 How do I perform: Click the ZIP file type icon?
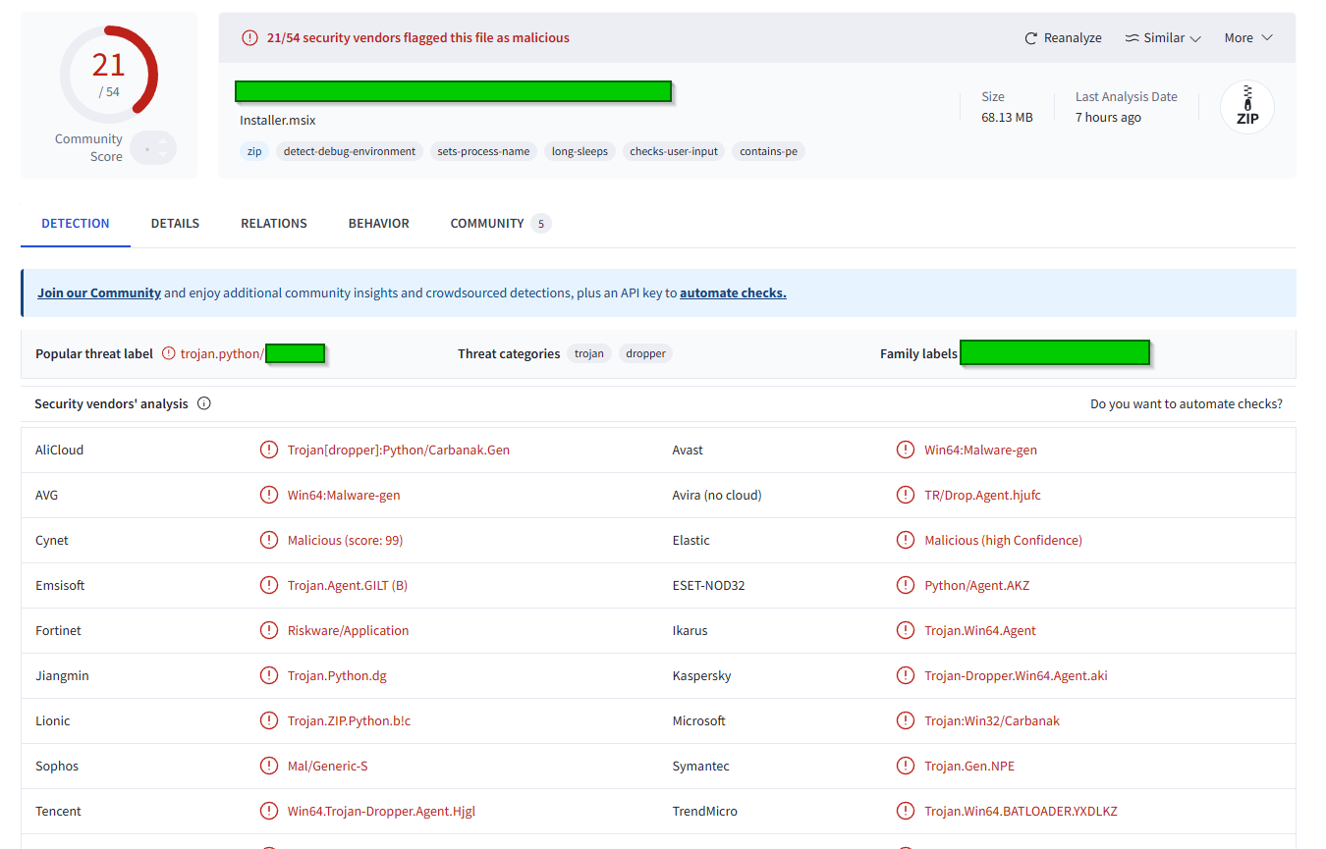tap(1246, 107)
